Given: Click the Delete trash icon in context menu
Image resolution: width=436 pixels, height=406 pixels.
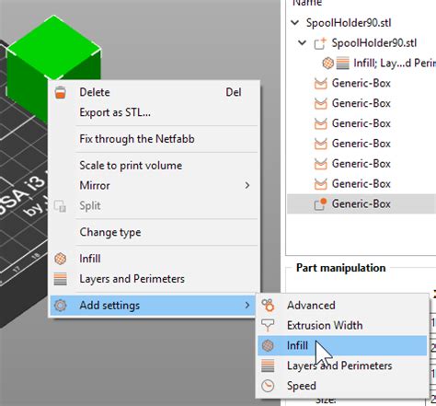Looking at the screenshot, I should [x=61, y=92].
